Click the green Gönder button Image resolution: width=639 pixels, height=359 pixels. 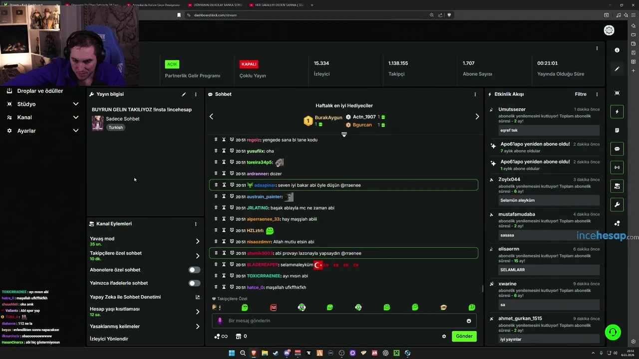point(464,336)
